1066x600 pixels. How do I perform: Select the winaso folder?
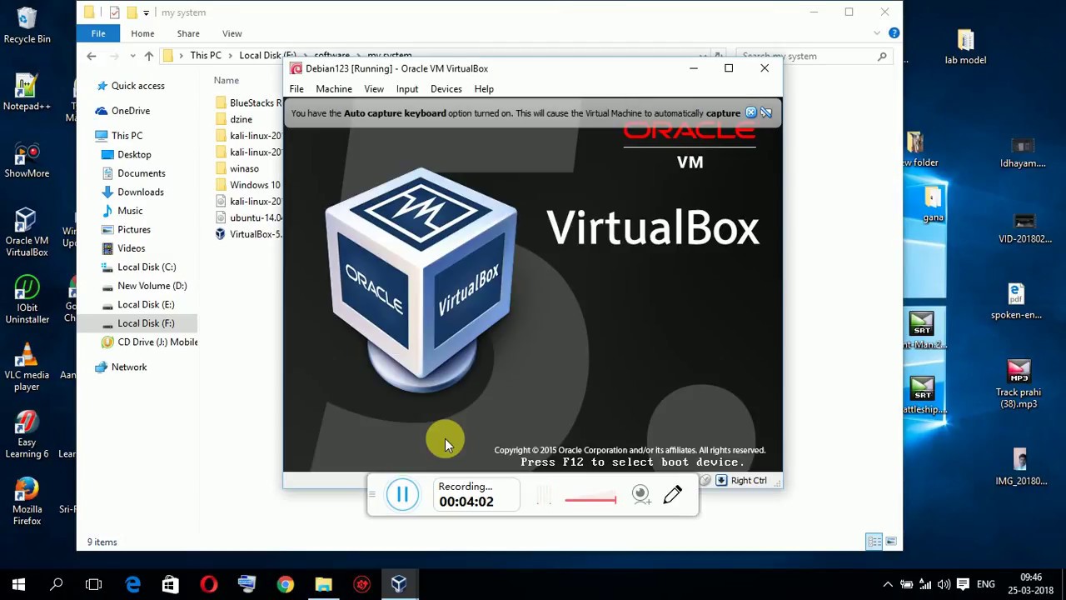coord(244,168)
